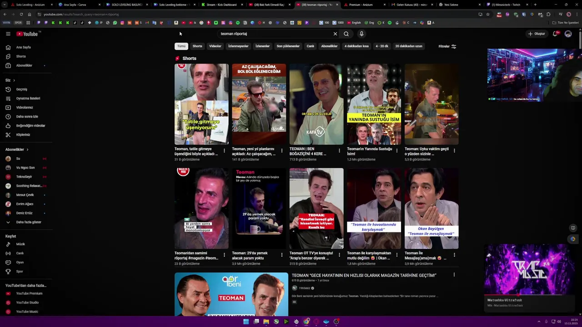Open Oynatma listeleri in the sidebar

click(x=28, y=99)
